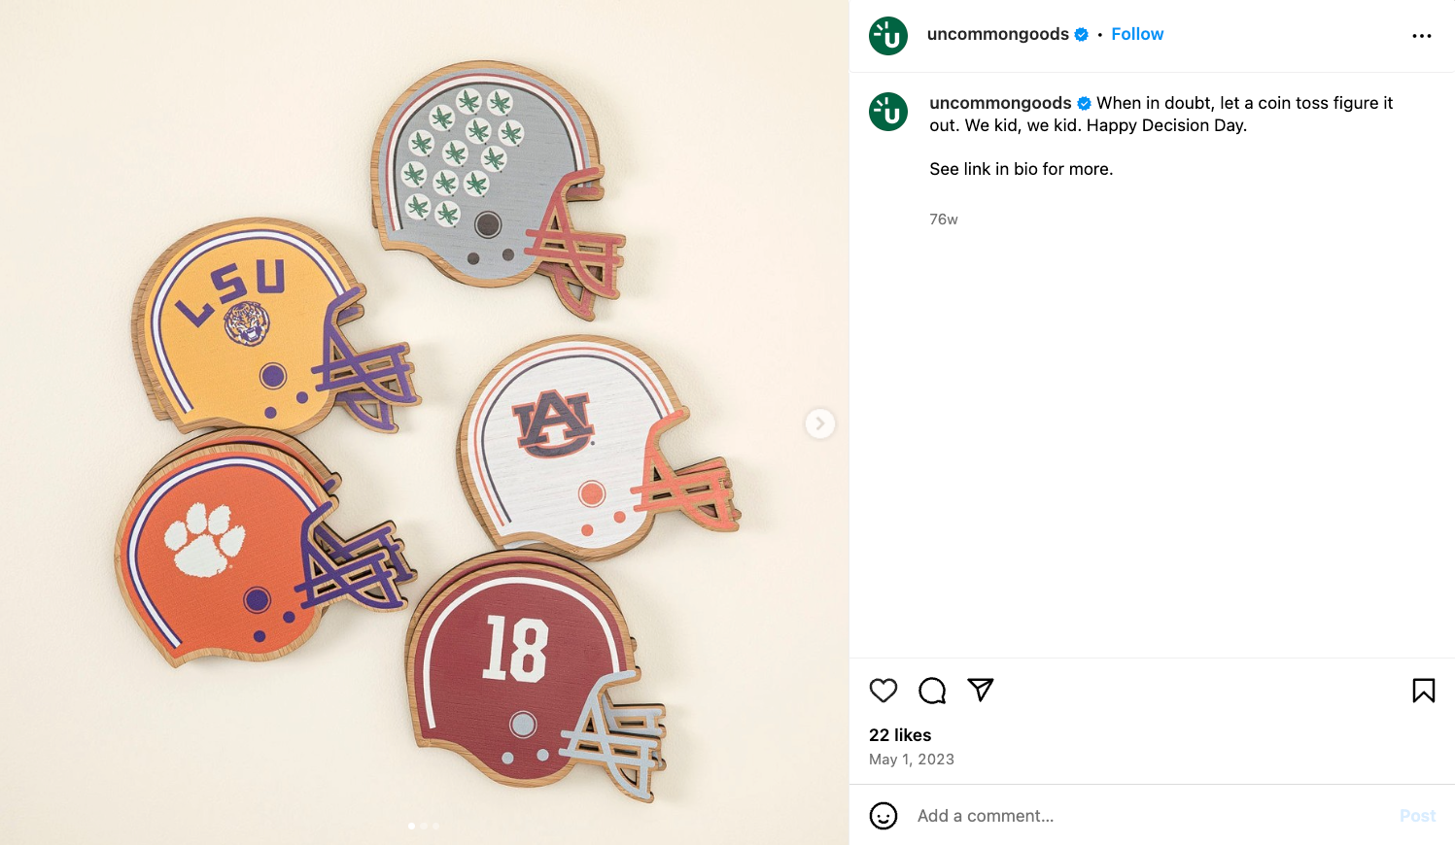
Task: Open comments via the speech bubble icon
Action: (932, 691)
